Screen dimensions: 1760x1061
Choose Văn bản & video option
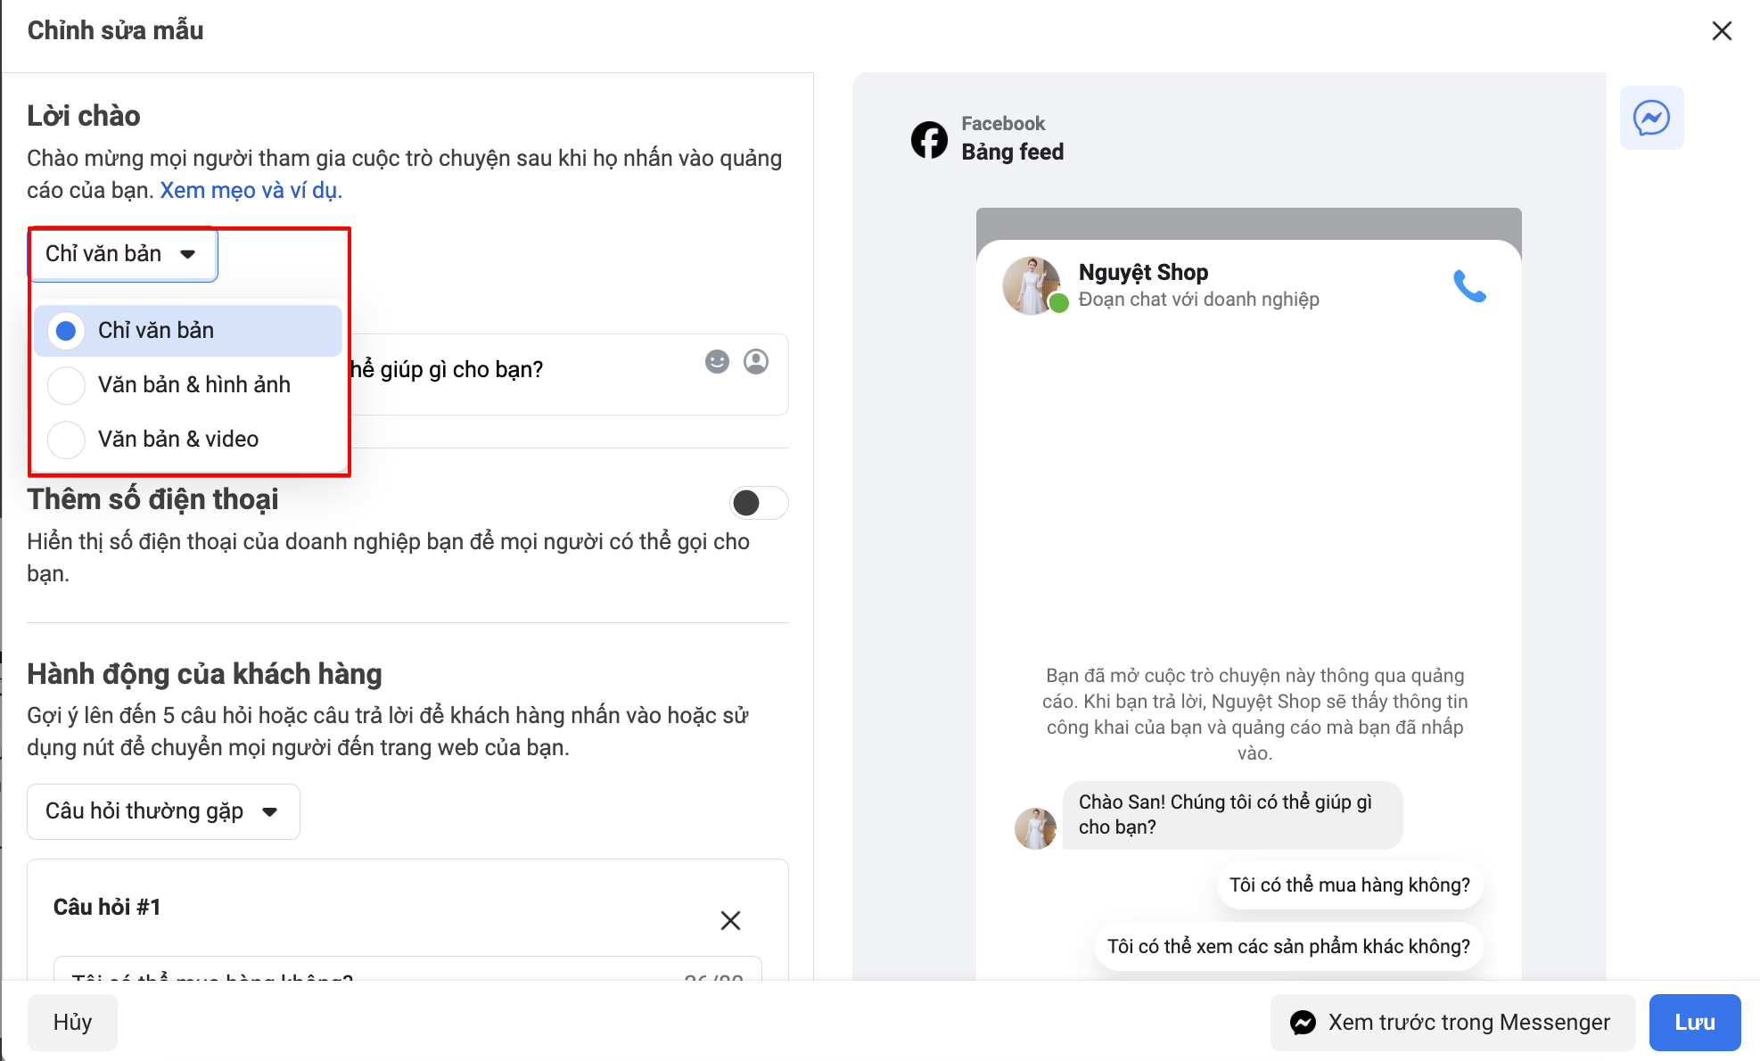click(x=66, y=440)
